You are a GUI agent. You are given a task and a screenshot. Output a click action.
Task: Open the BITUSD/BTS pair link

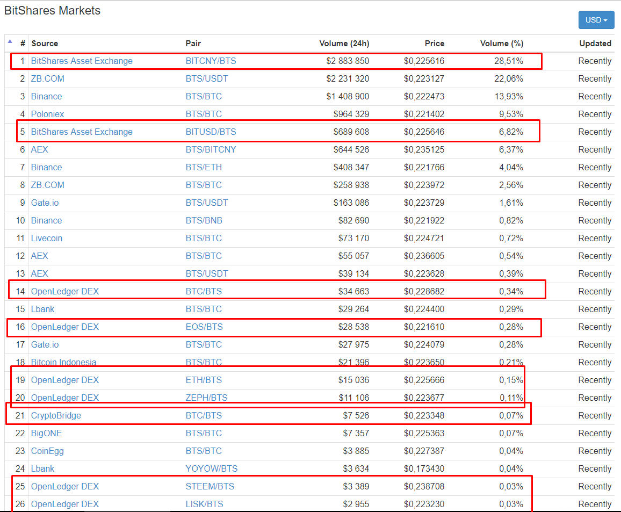(211, 132)
